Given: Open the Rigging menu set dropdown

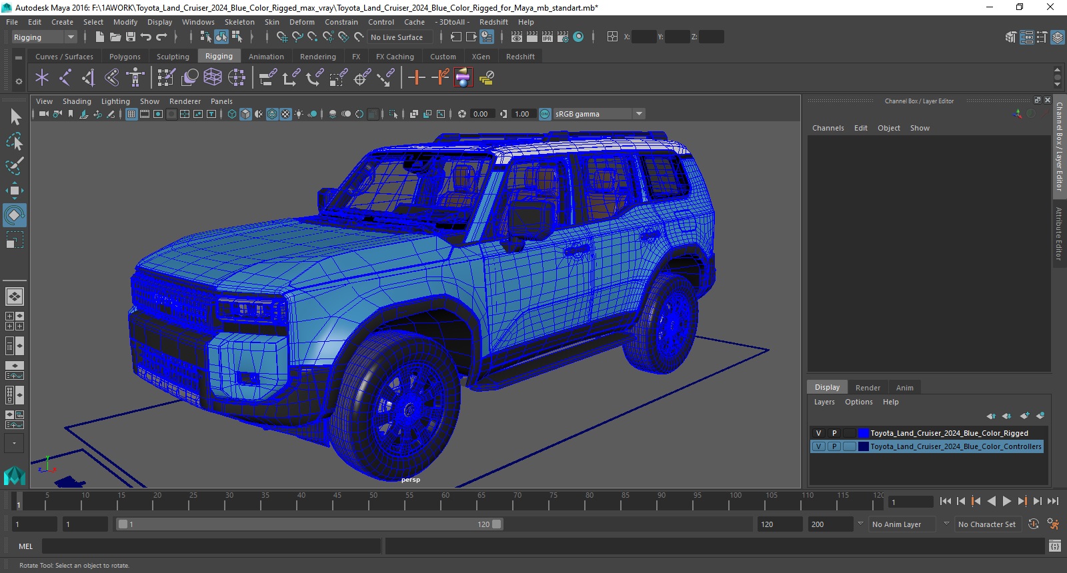Looking at the screenshot, I should 44,37.
